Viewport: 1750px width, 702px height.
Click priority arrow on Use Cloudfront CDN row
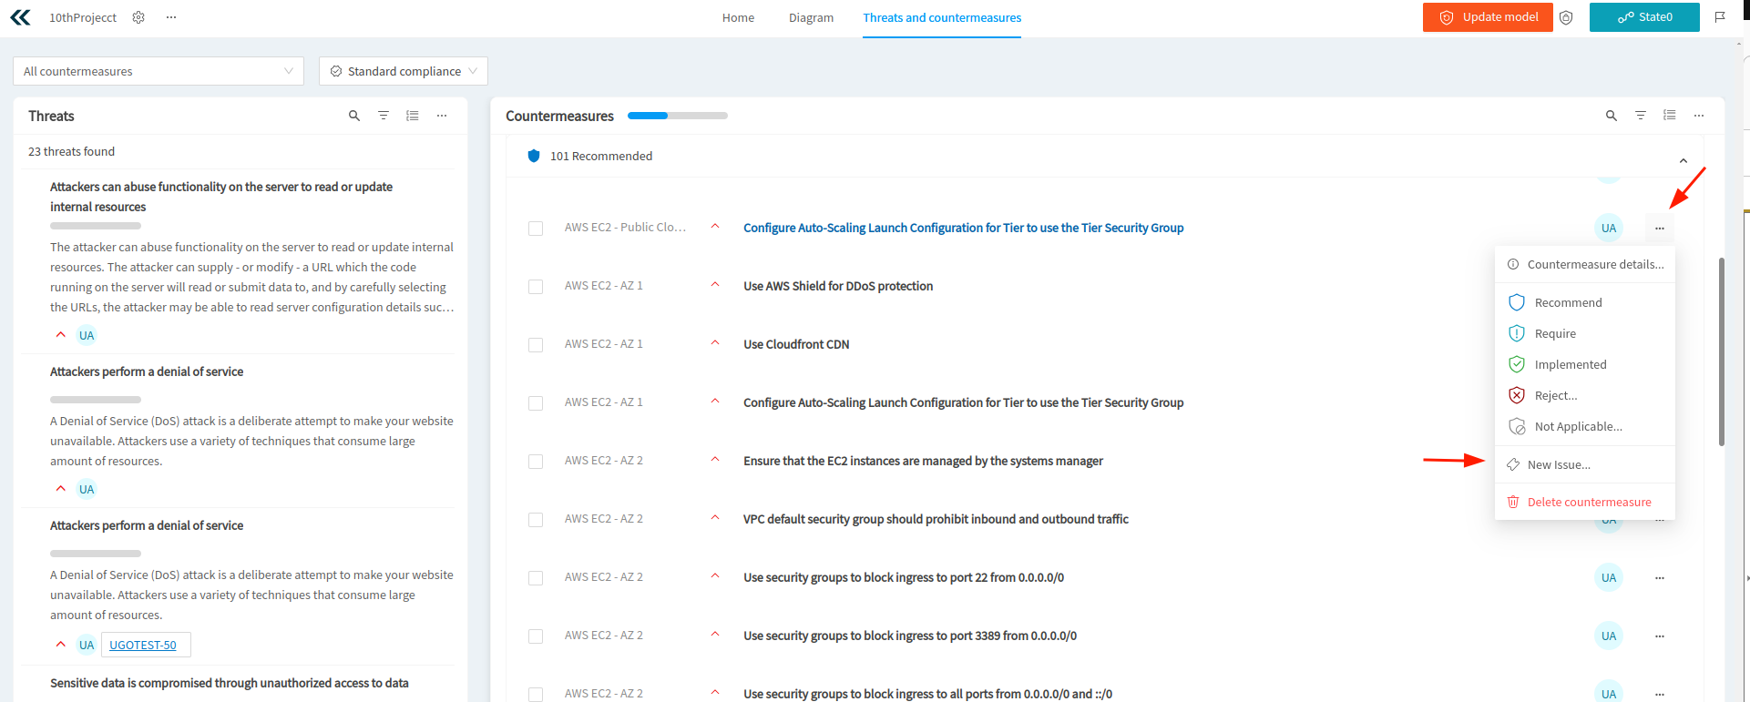coord(715,343)
